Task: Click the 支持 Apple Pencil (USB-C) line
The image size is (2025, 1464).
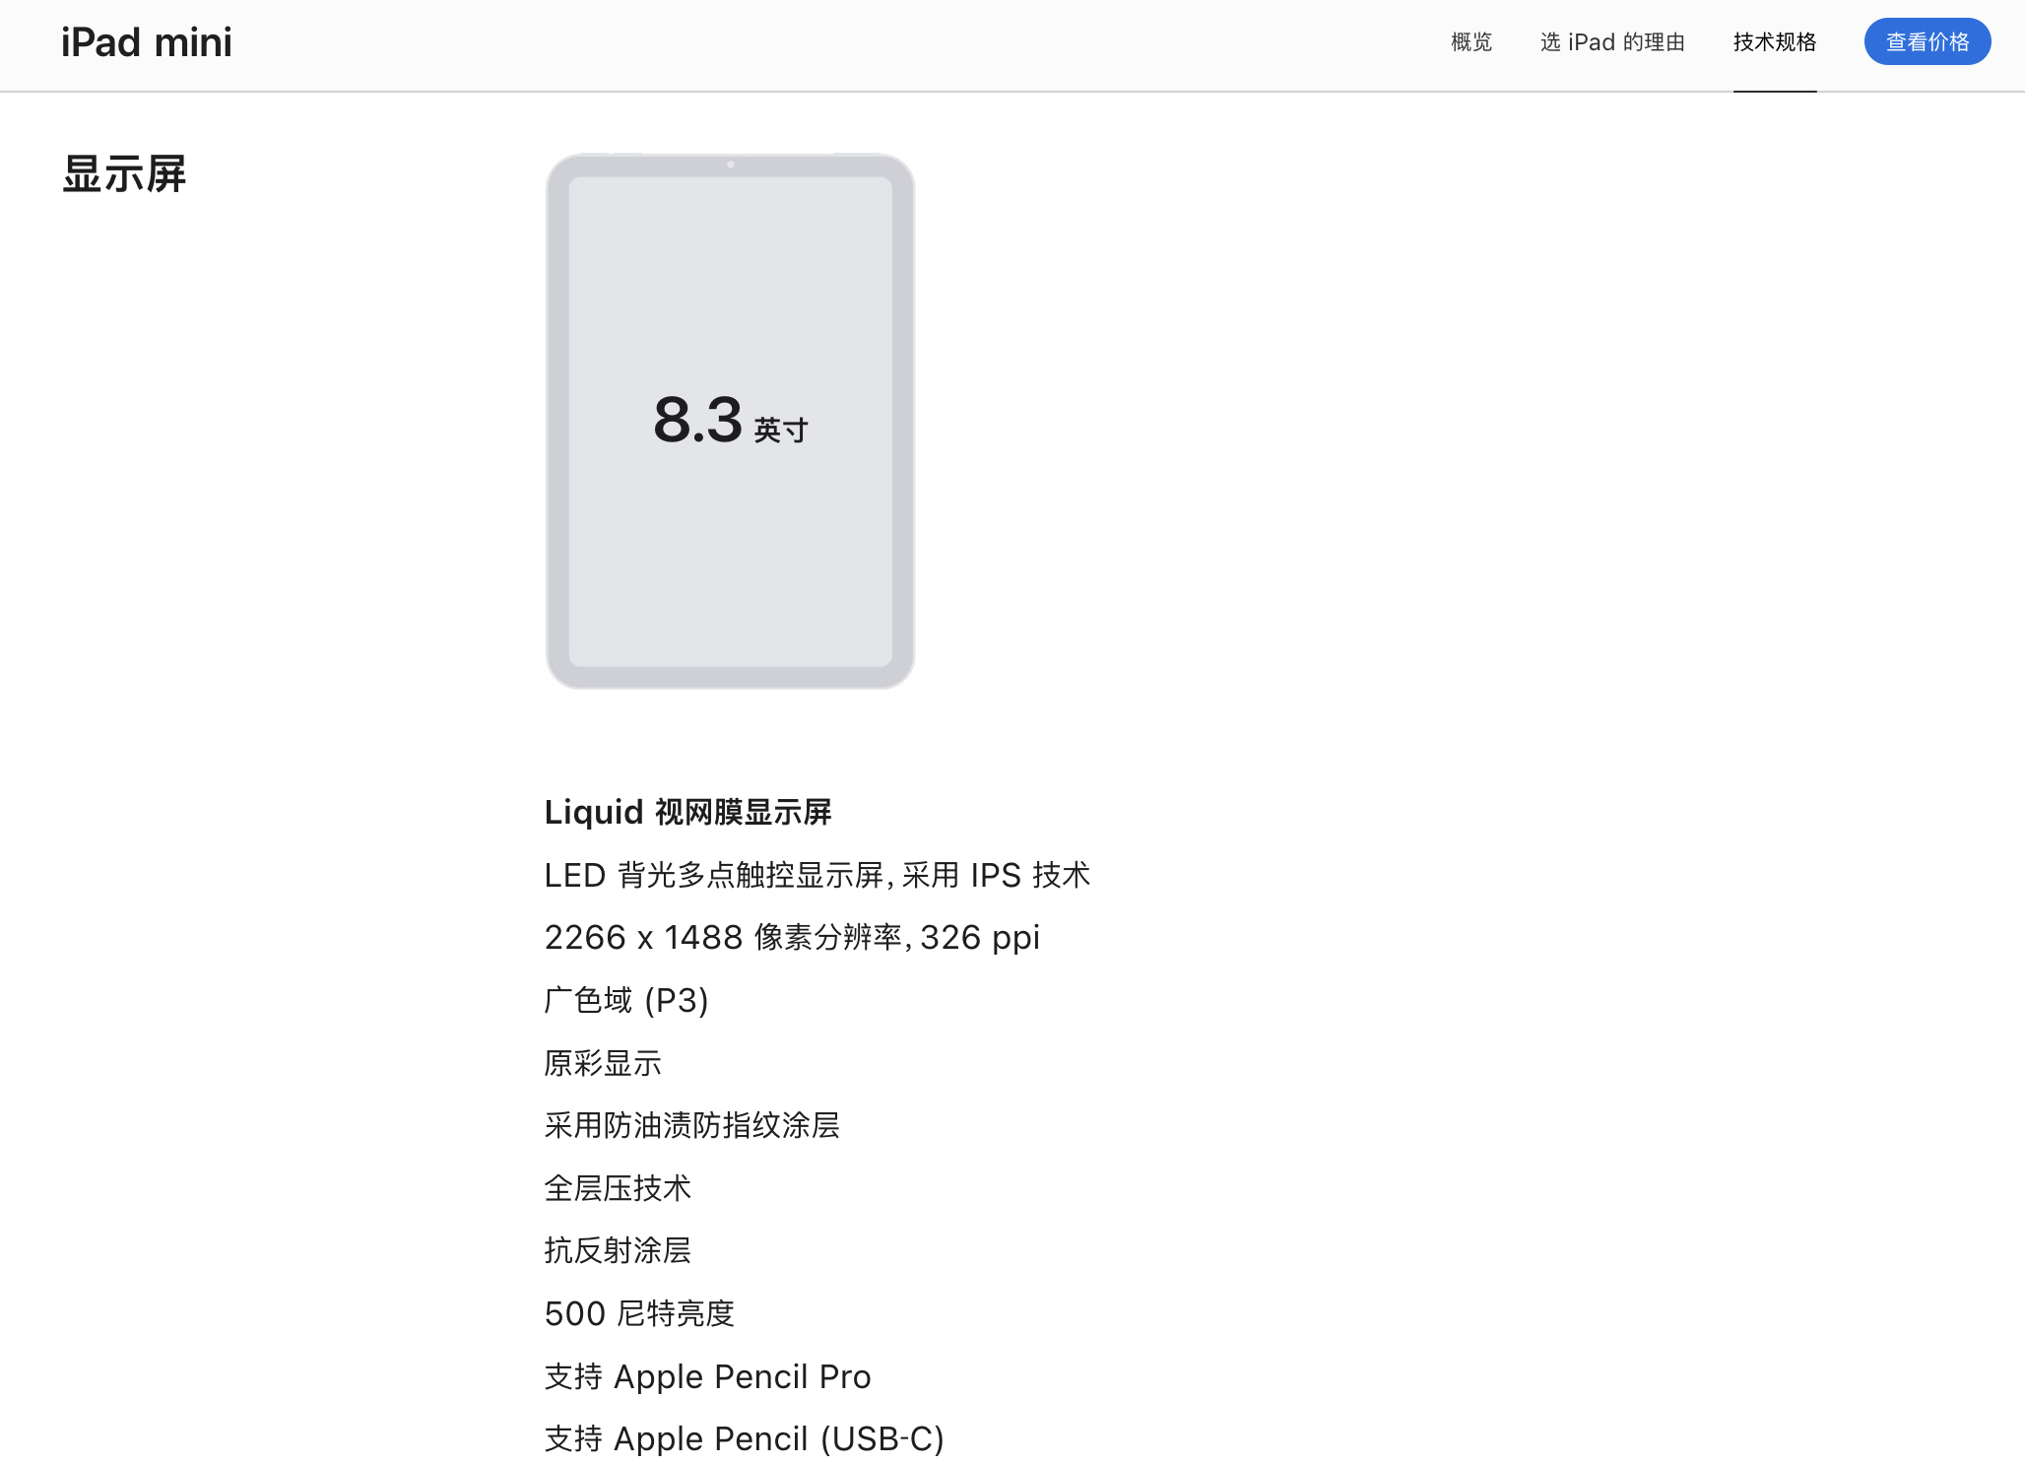Action: coord(744,1438)
